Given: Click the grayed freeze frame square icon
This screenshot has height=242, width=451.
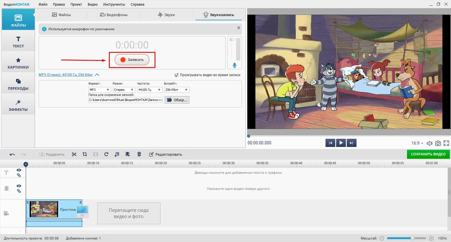Looking at the screenshot, I should [96, 154].
